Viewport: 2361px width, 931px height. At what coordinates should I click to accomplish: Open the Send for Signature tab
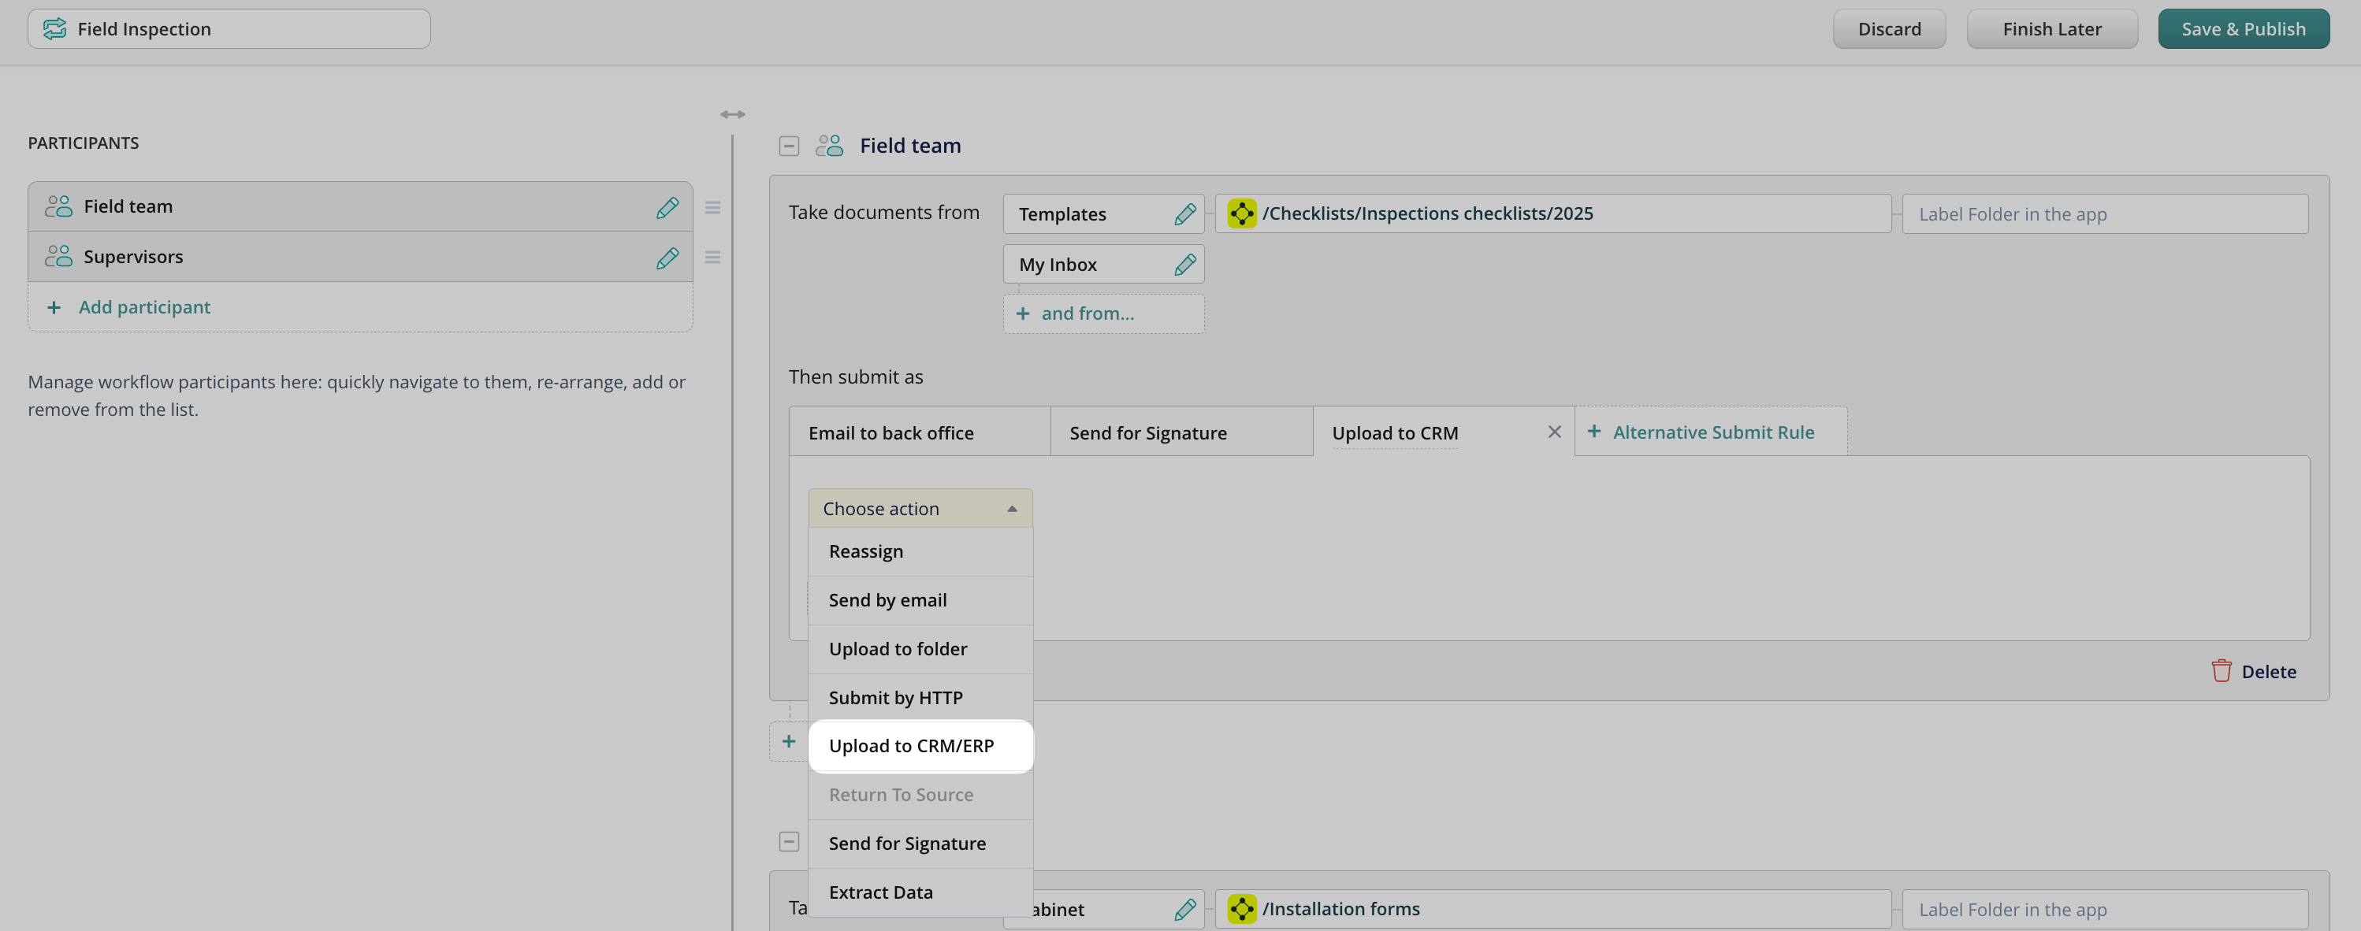point(1147,433)
